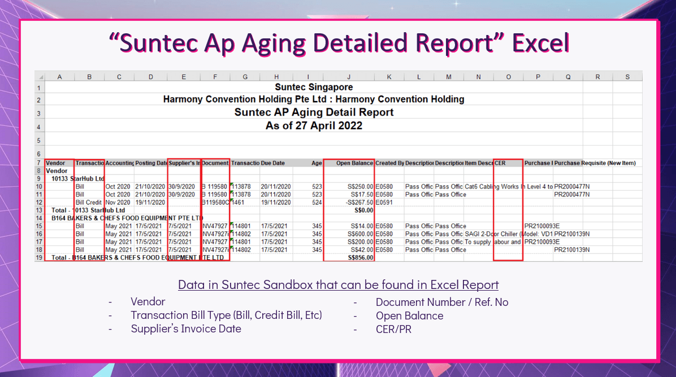Click open balance 'S$14.00' cell
The width and height of the screenshot is (676, 377).
362,226
